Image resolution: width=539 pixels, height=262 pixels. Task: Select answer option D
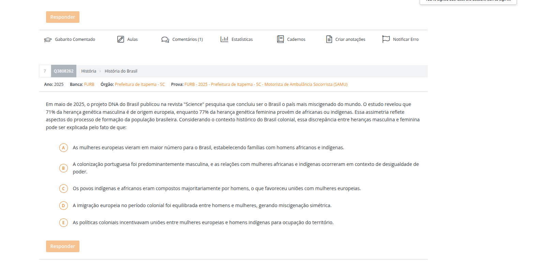click(63, 205)
